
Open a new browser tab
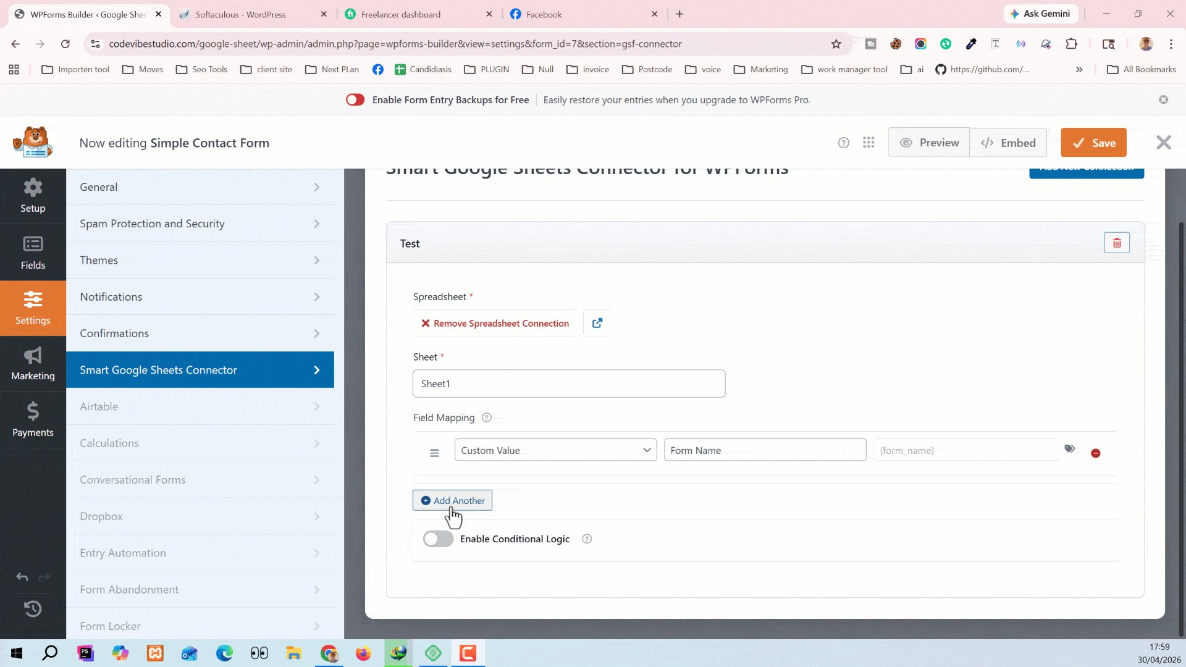pos(679,14)
